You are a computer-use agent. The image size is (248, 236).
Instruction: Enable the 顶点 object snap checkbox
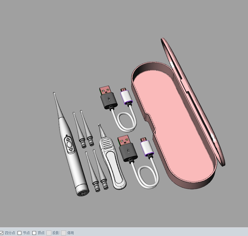(34, 233)
